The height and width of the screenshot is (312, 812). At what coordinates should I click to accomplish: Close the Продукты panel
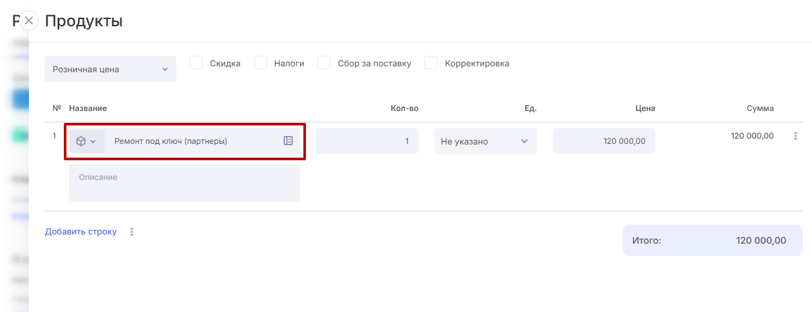pos(29,20)
